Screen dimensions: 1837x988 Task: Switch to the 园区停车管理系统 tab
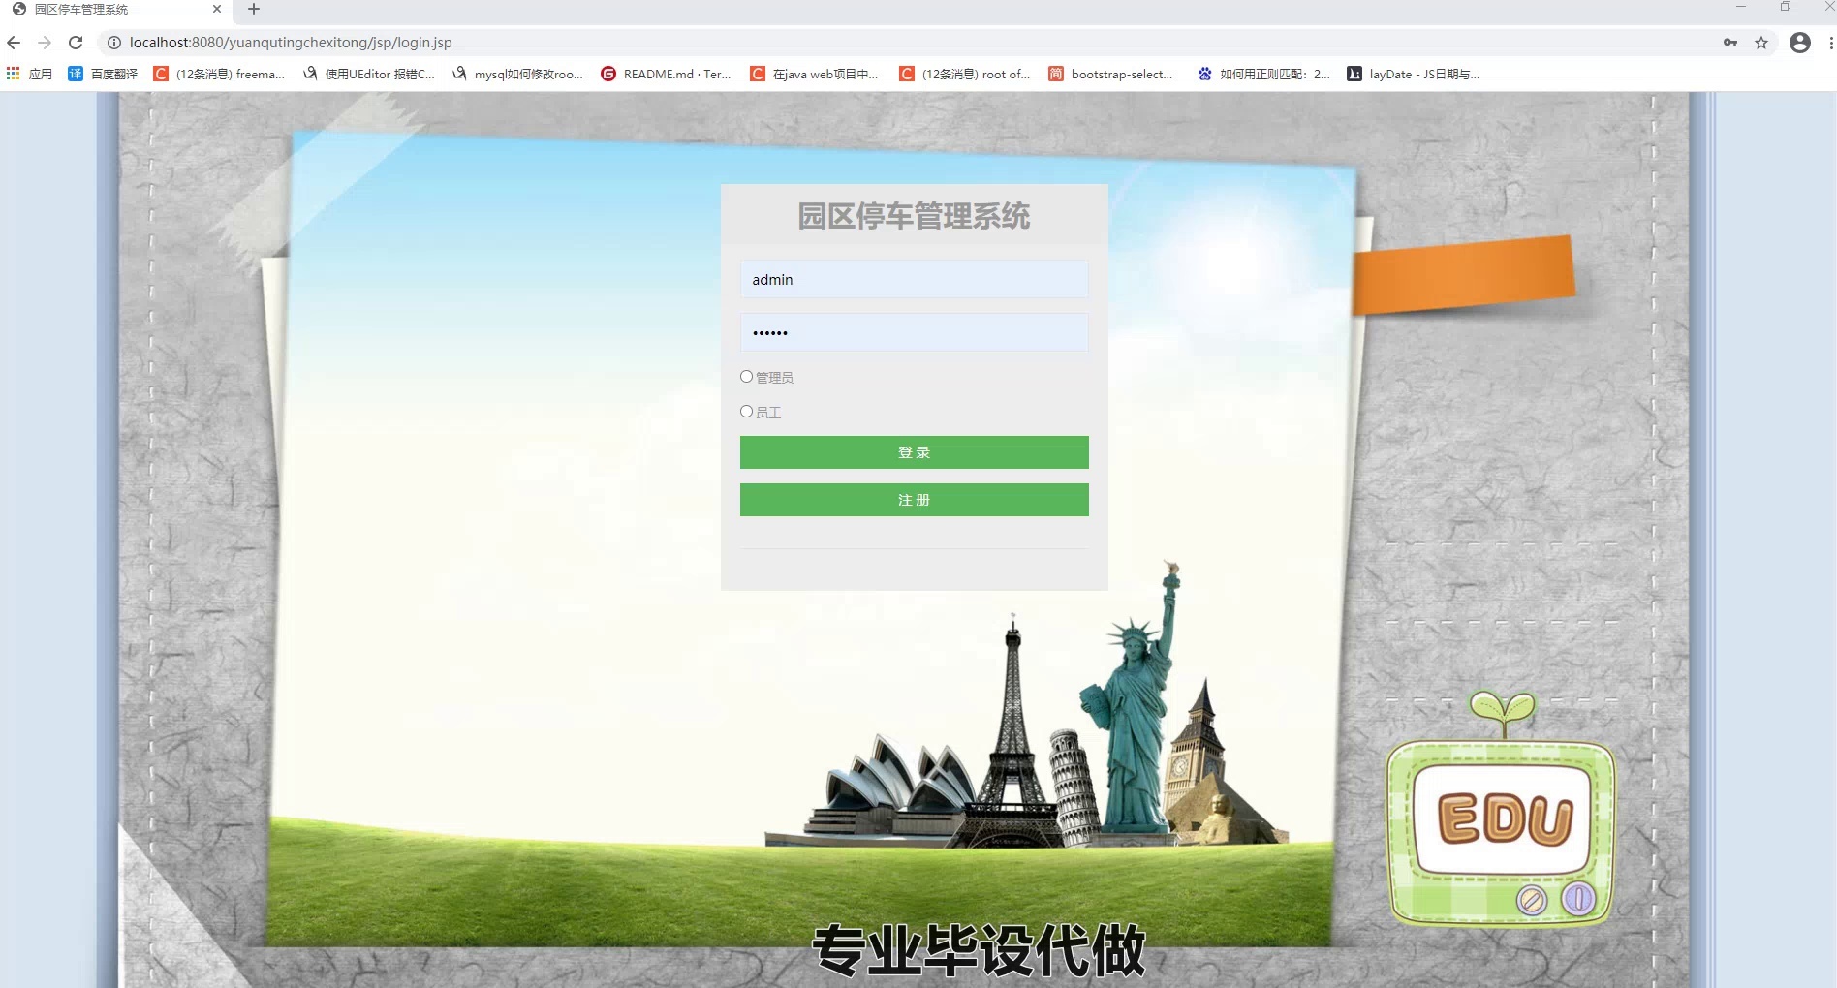tap(116, 9)
